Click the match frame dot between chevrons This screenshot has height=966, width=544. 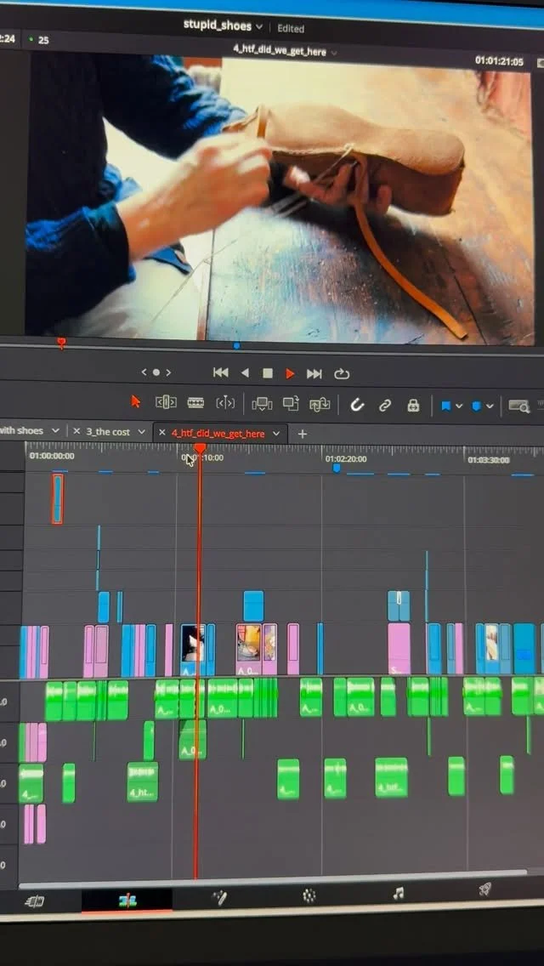click(156, 372)
